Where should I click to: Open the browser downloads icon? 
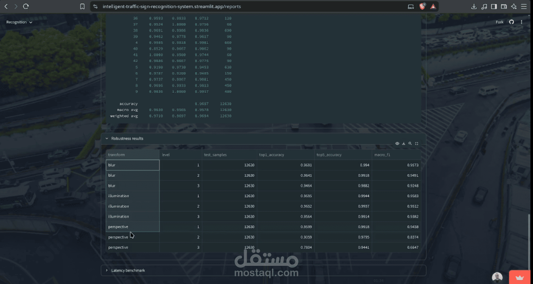tap(474, 6)
